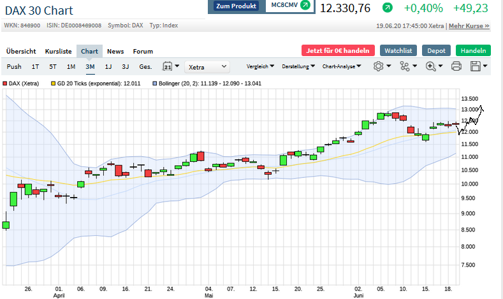Open chart settings gear icon
Image resolution: width=503 pixels, height=299 pixels.
378,66
